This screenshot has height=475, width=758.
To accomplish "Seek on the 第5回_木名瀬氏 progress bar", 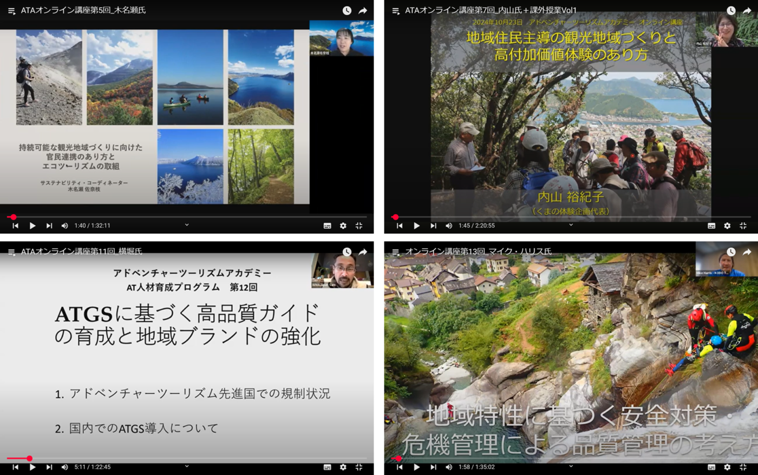I will pos(187,217).
